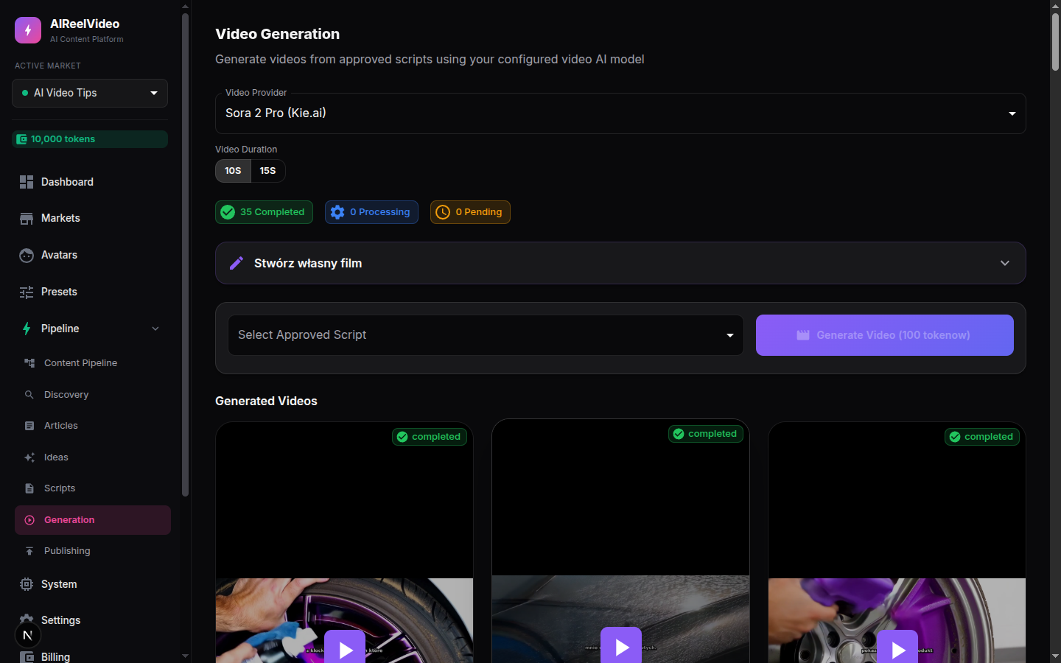The height and width of the screenshot is (663, 1061).
Task: Go to Scripts in the Pipeline menu
Action: point(60,488)
